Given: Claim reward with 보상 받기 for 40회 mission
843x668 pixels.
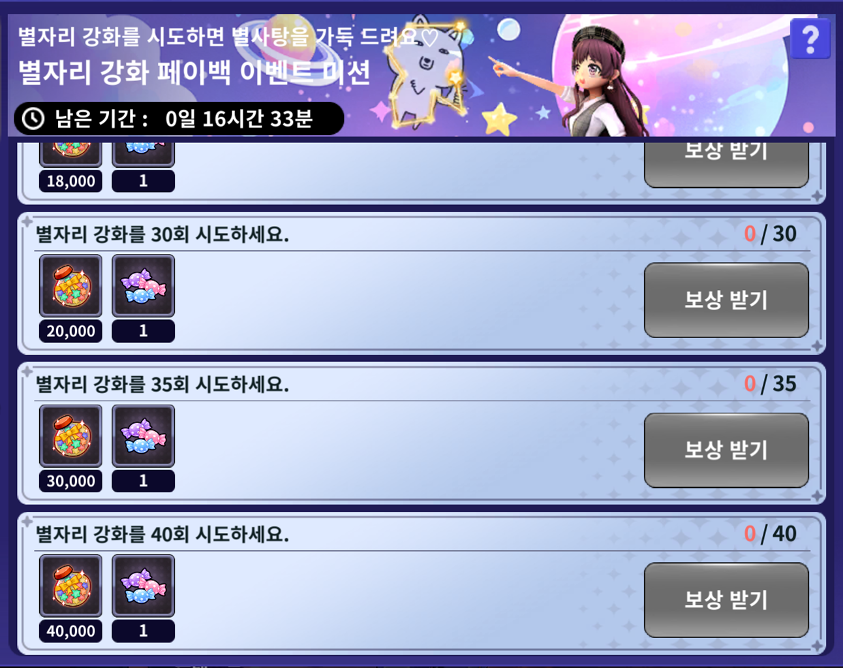Looking at the screenshot, I should tap(726, 600).
